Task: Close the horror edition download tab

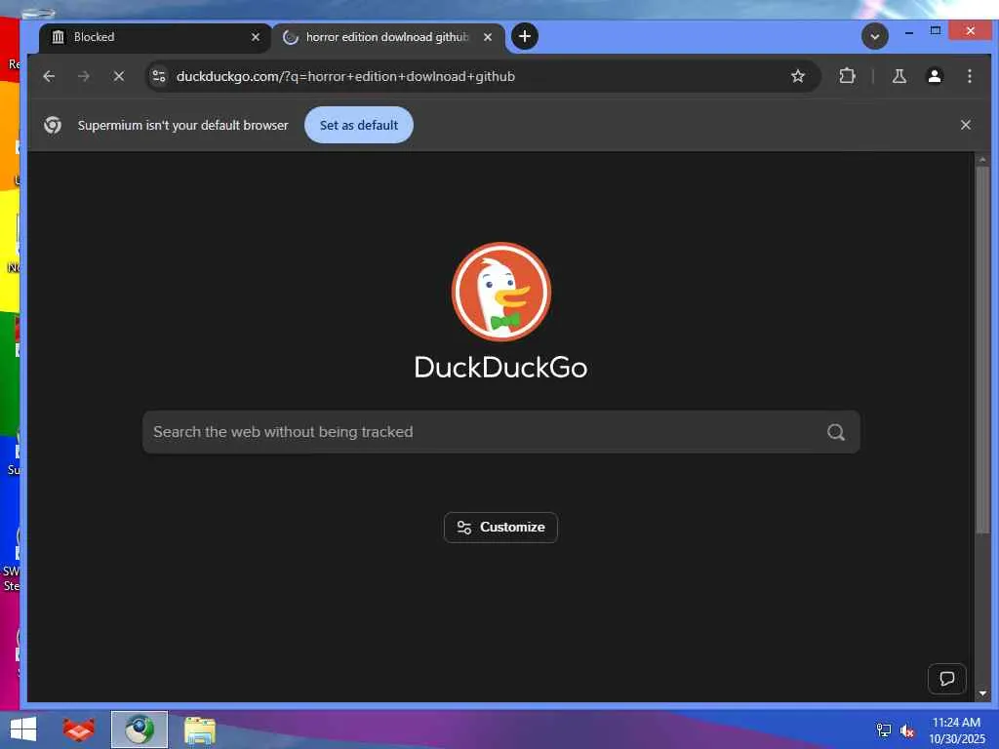Action: click(488, 37)
